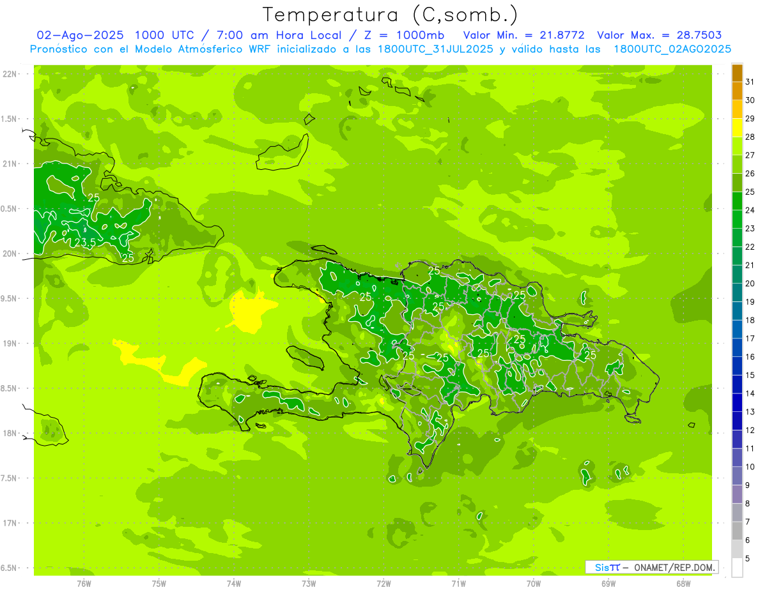767x592 pixels.
Task: Click the gray color bar segment between 6 and 7
Action: tap(737, 531)
